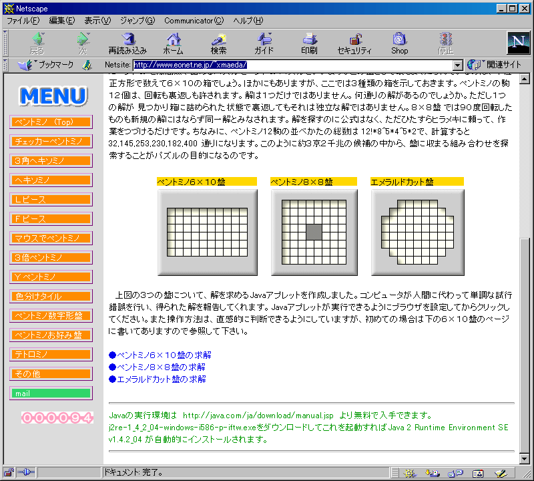Click the 停止 (Stop) toolbar icon
The width and height of the screenshot is (534, 481).
(x=445, y=43)
